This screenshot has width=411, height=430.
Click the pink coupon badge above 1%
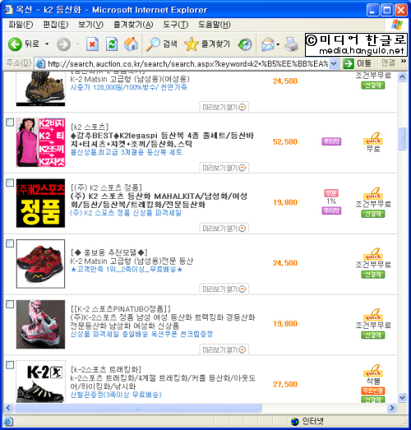[331, 193]
